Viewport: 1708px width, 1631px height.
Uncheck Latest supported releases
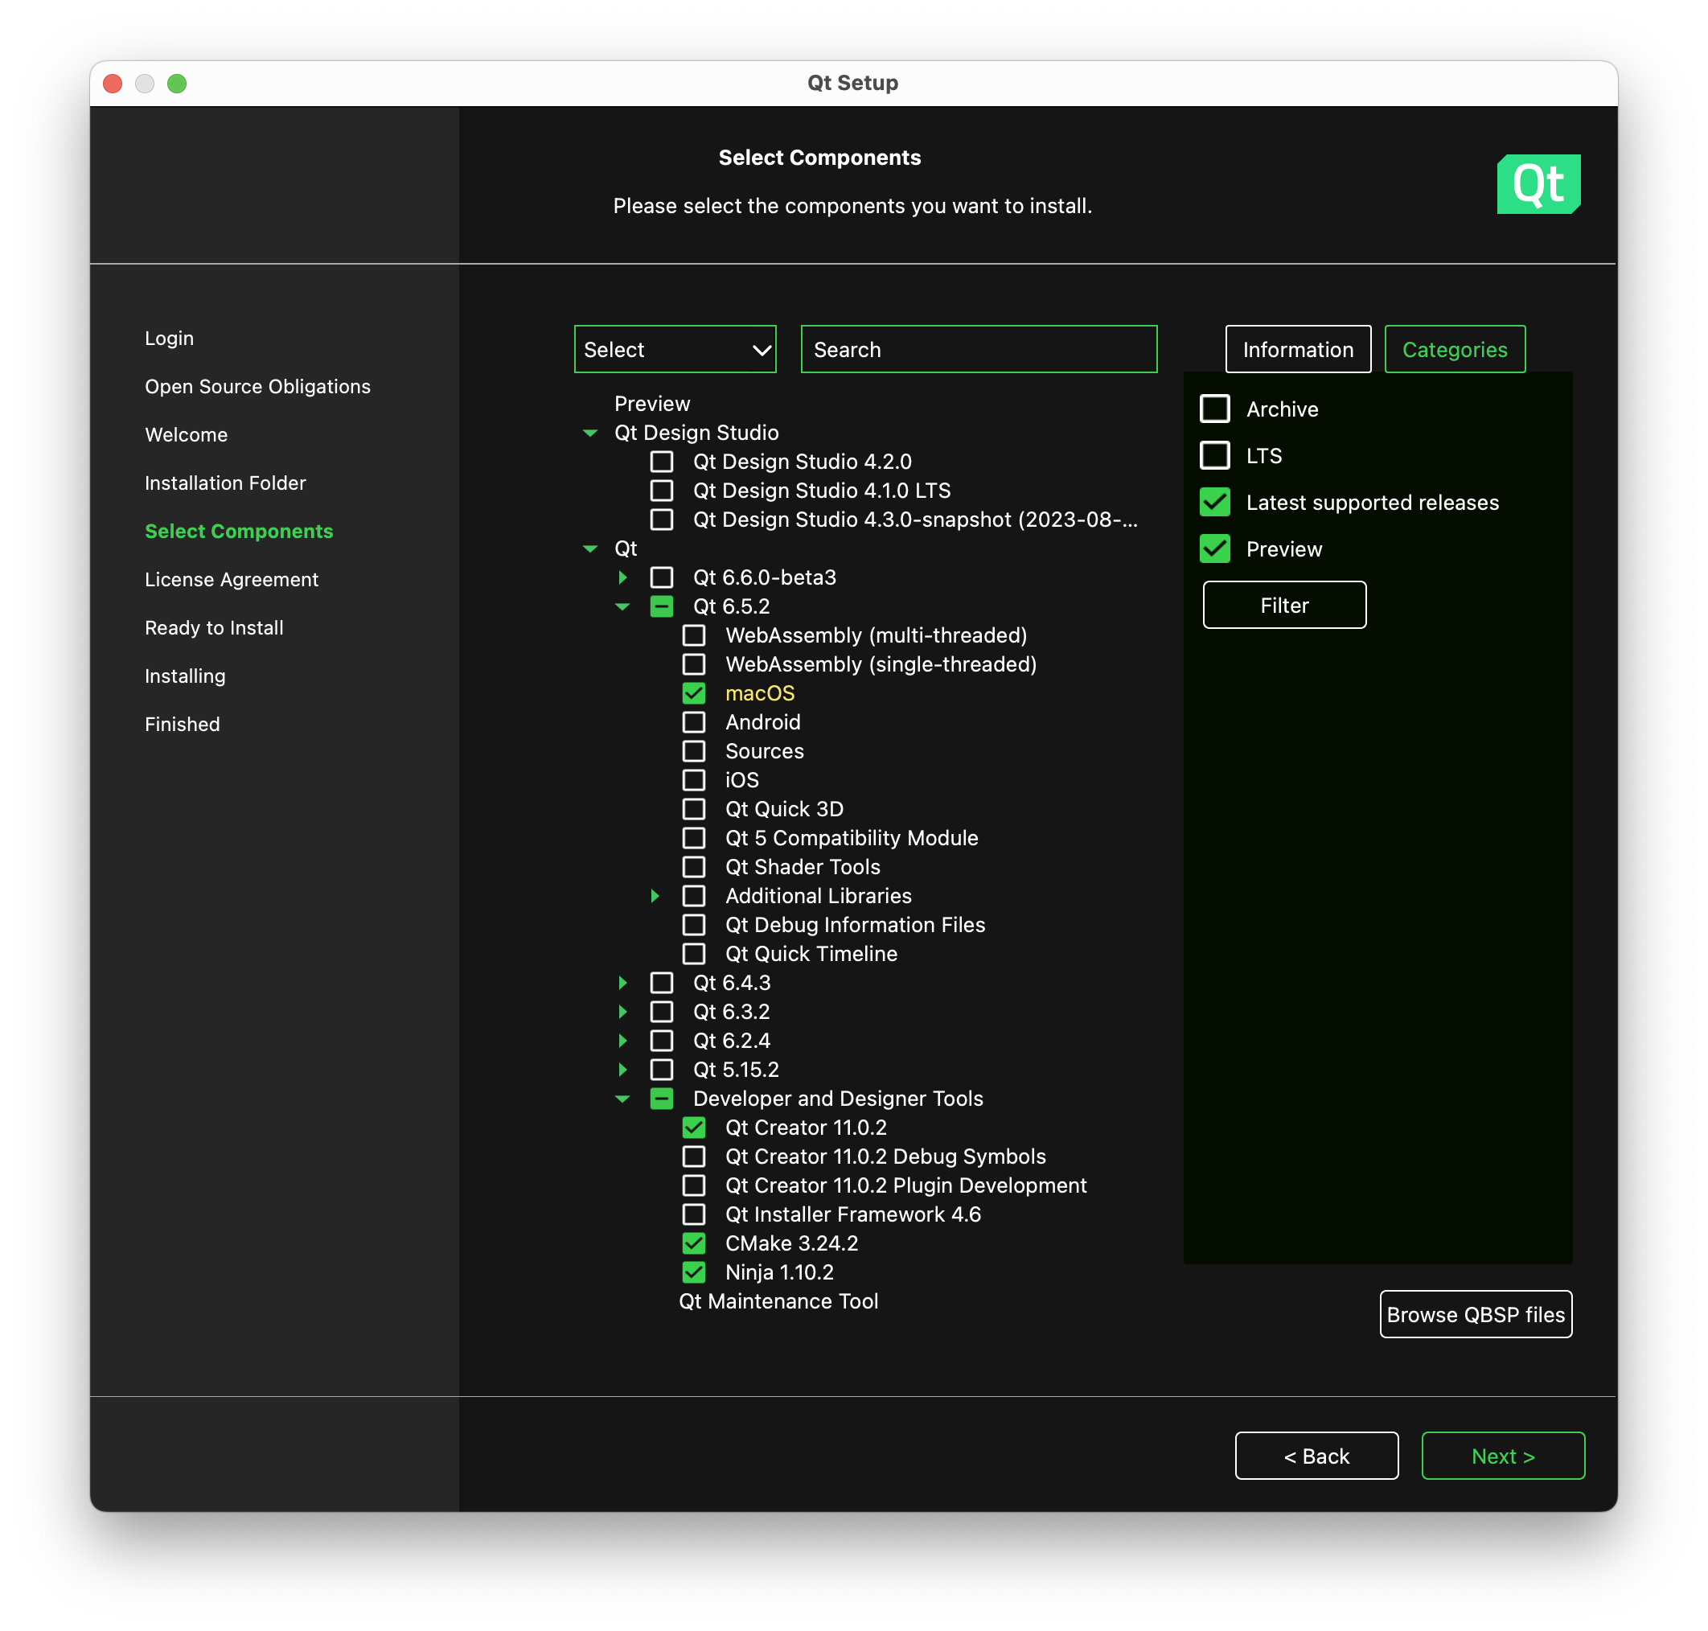pos(1214,503)
